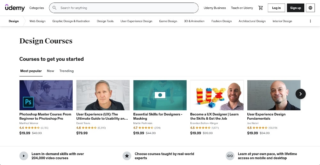This screenshot has height=165, width=320.
Task: Click the Sign up button
Action: click(295, 8)
